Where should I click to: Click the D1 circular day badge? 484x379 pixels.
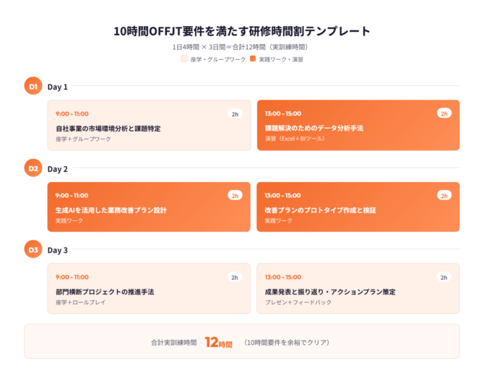pyautogui.click(x=33, y=87)
